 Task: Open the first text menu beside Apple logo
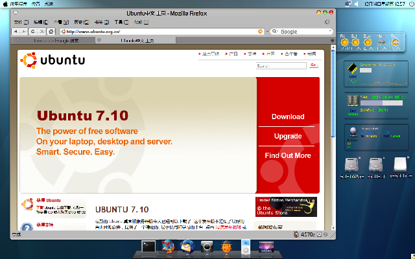tap(19, 4)
